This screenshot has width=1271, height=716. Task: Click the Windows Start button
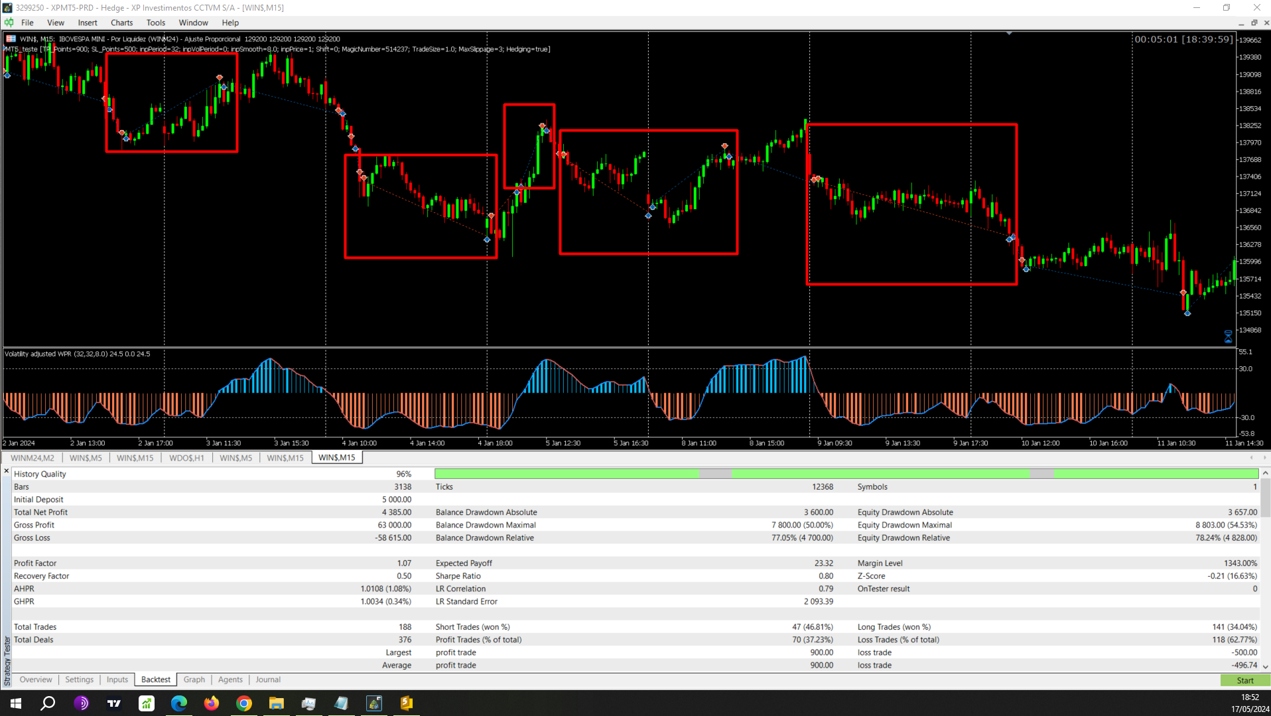point(15,703)
